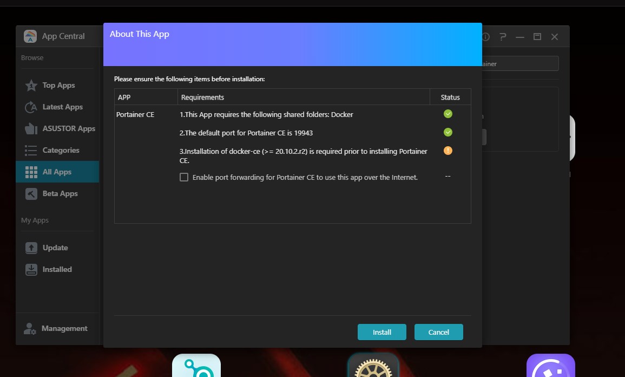Click green status check for Docker shared folder

[448, 114]
